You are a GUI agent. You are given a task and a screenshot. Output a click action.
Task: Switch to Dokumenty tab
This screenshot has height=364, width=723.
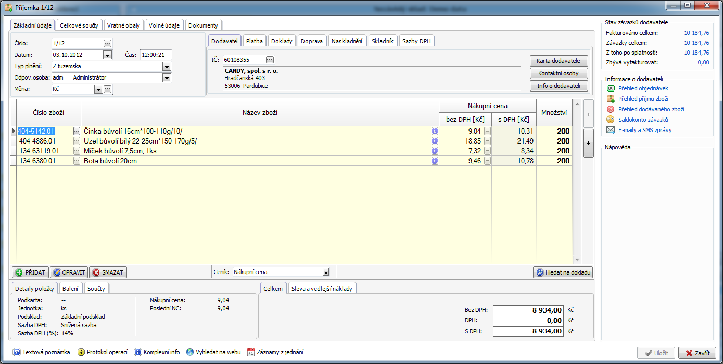(204, 25)
